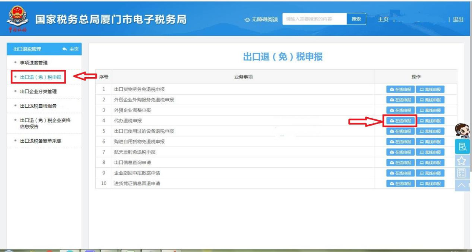Click 离线申报 for 航天发射免退税申报
472x252 pixels.
click(x=430, y=152)
